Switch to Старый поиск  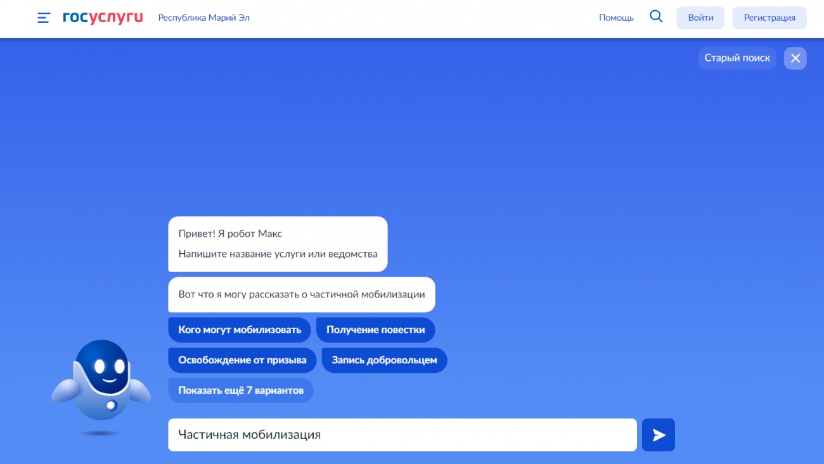737,58
